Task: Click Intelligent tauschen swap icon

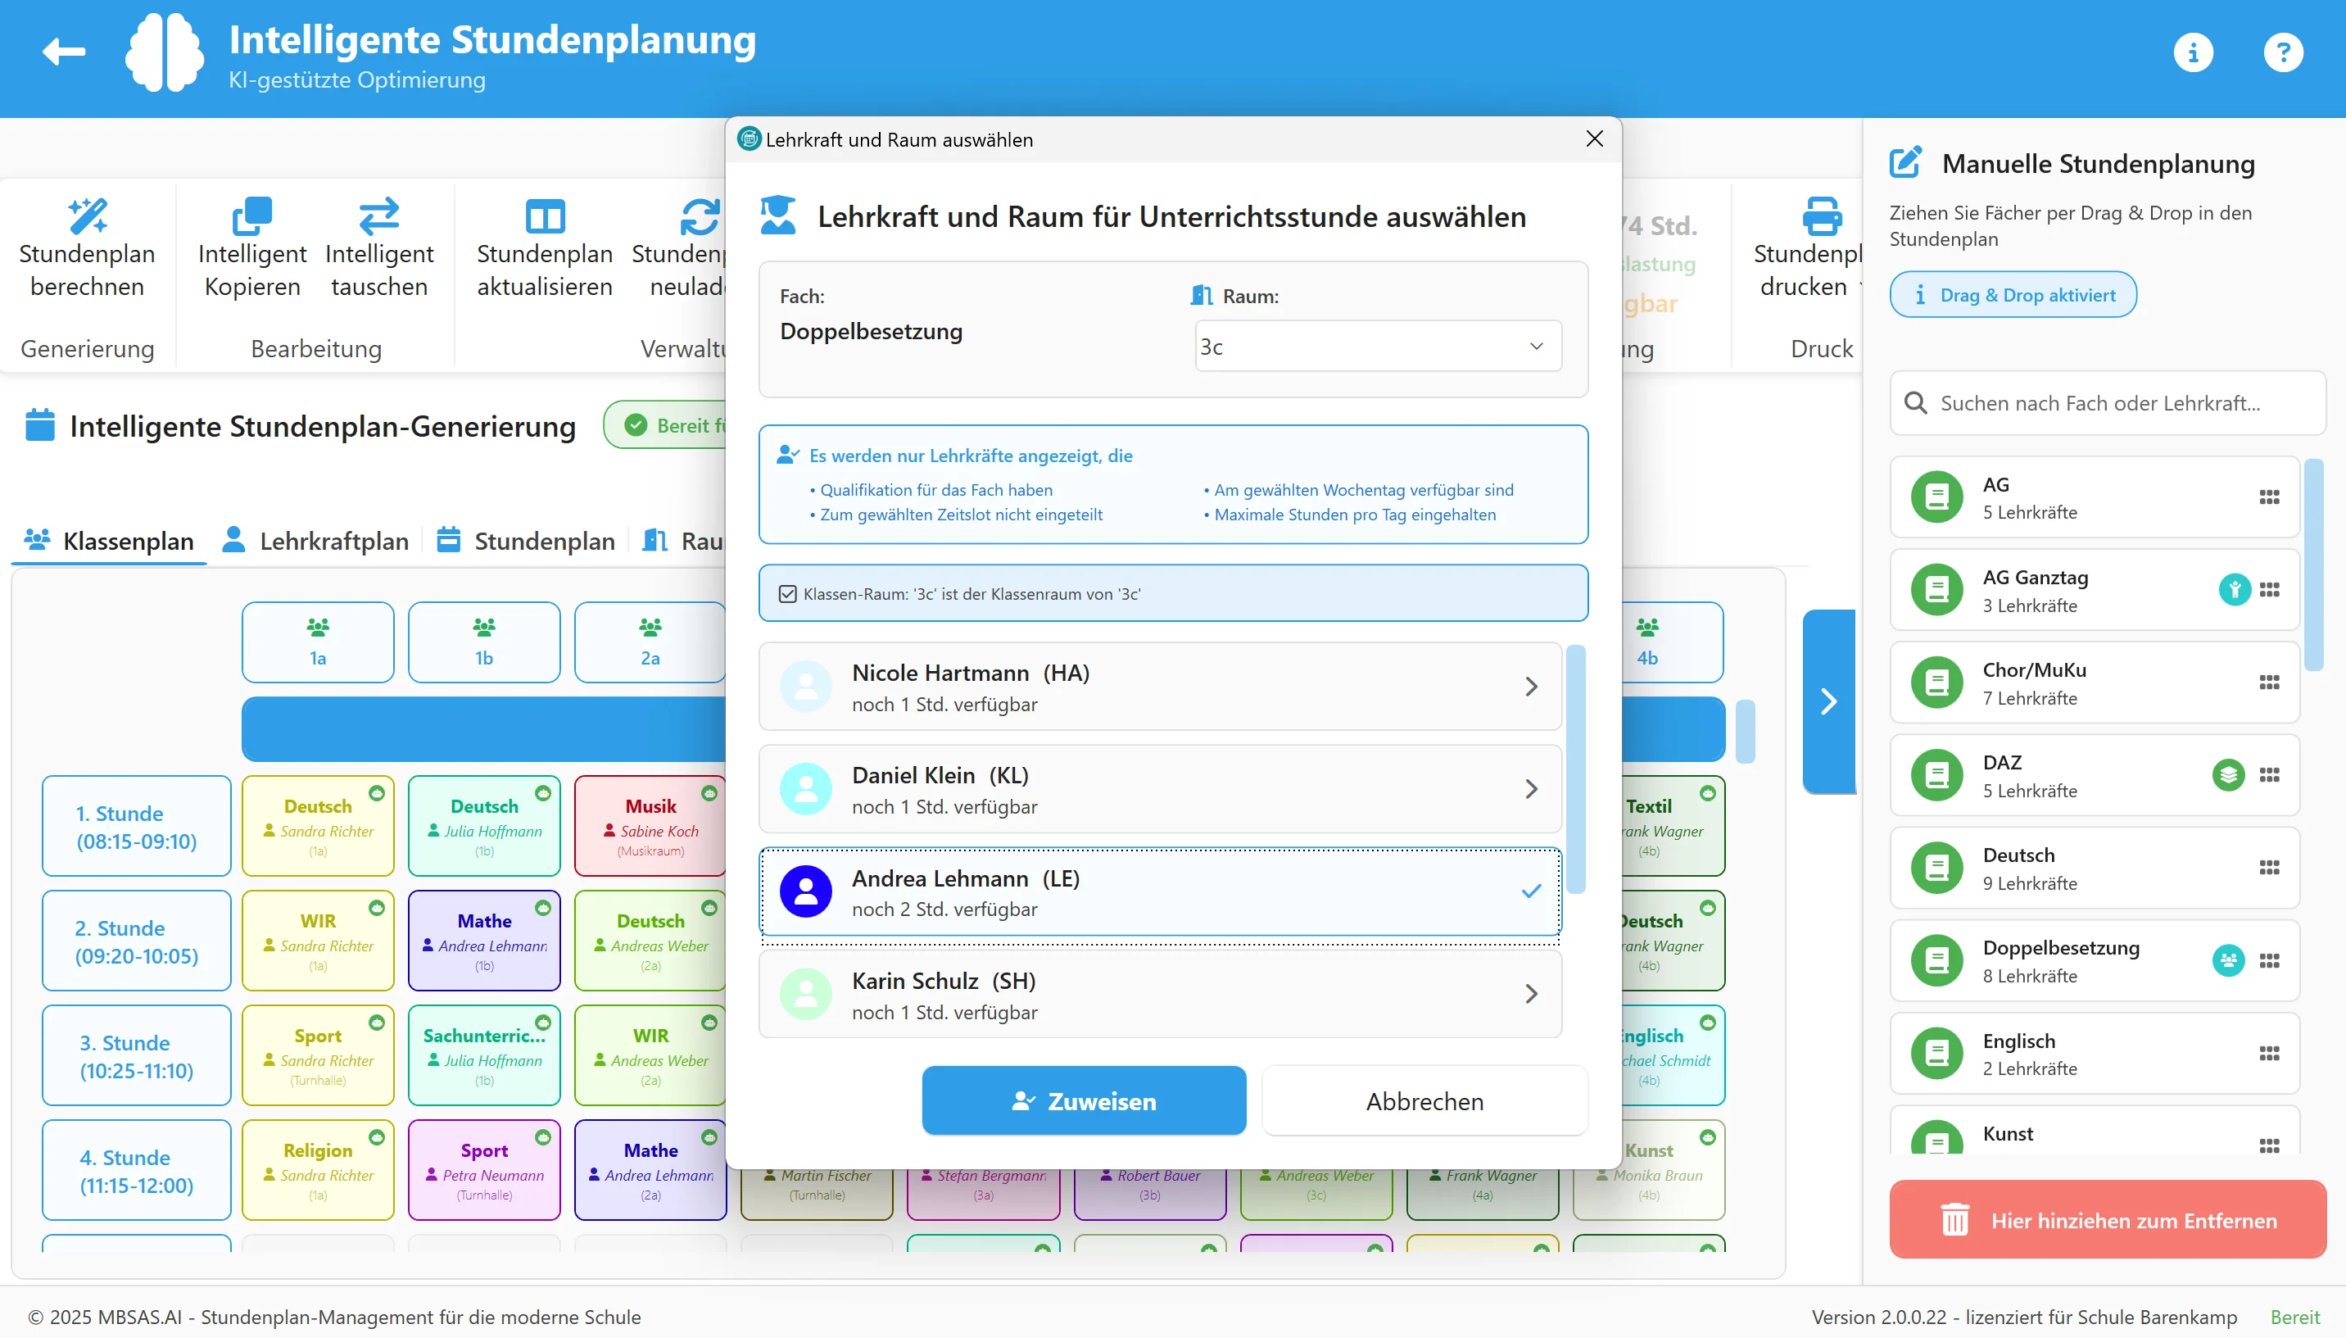Action: 378,216
